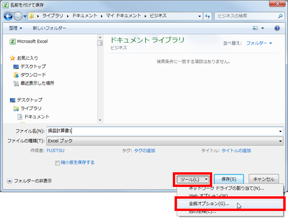Click the change view icon
The image size is (288, 218).
(255, 28)
